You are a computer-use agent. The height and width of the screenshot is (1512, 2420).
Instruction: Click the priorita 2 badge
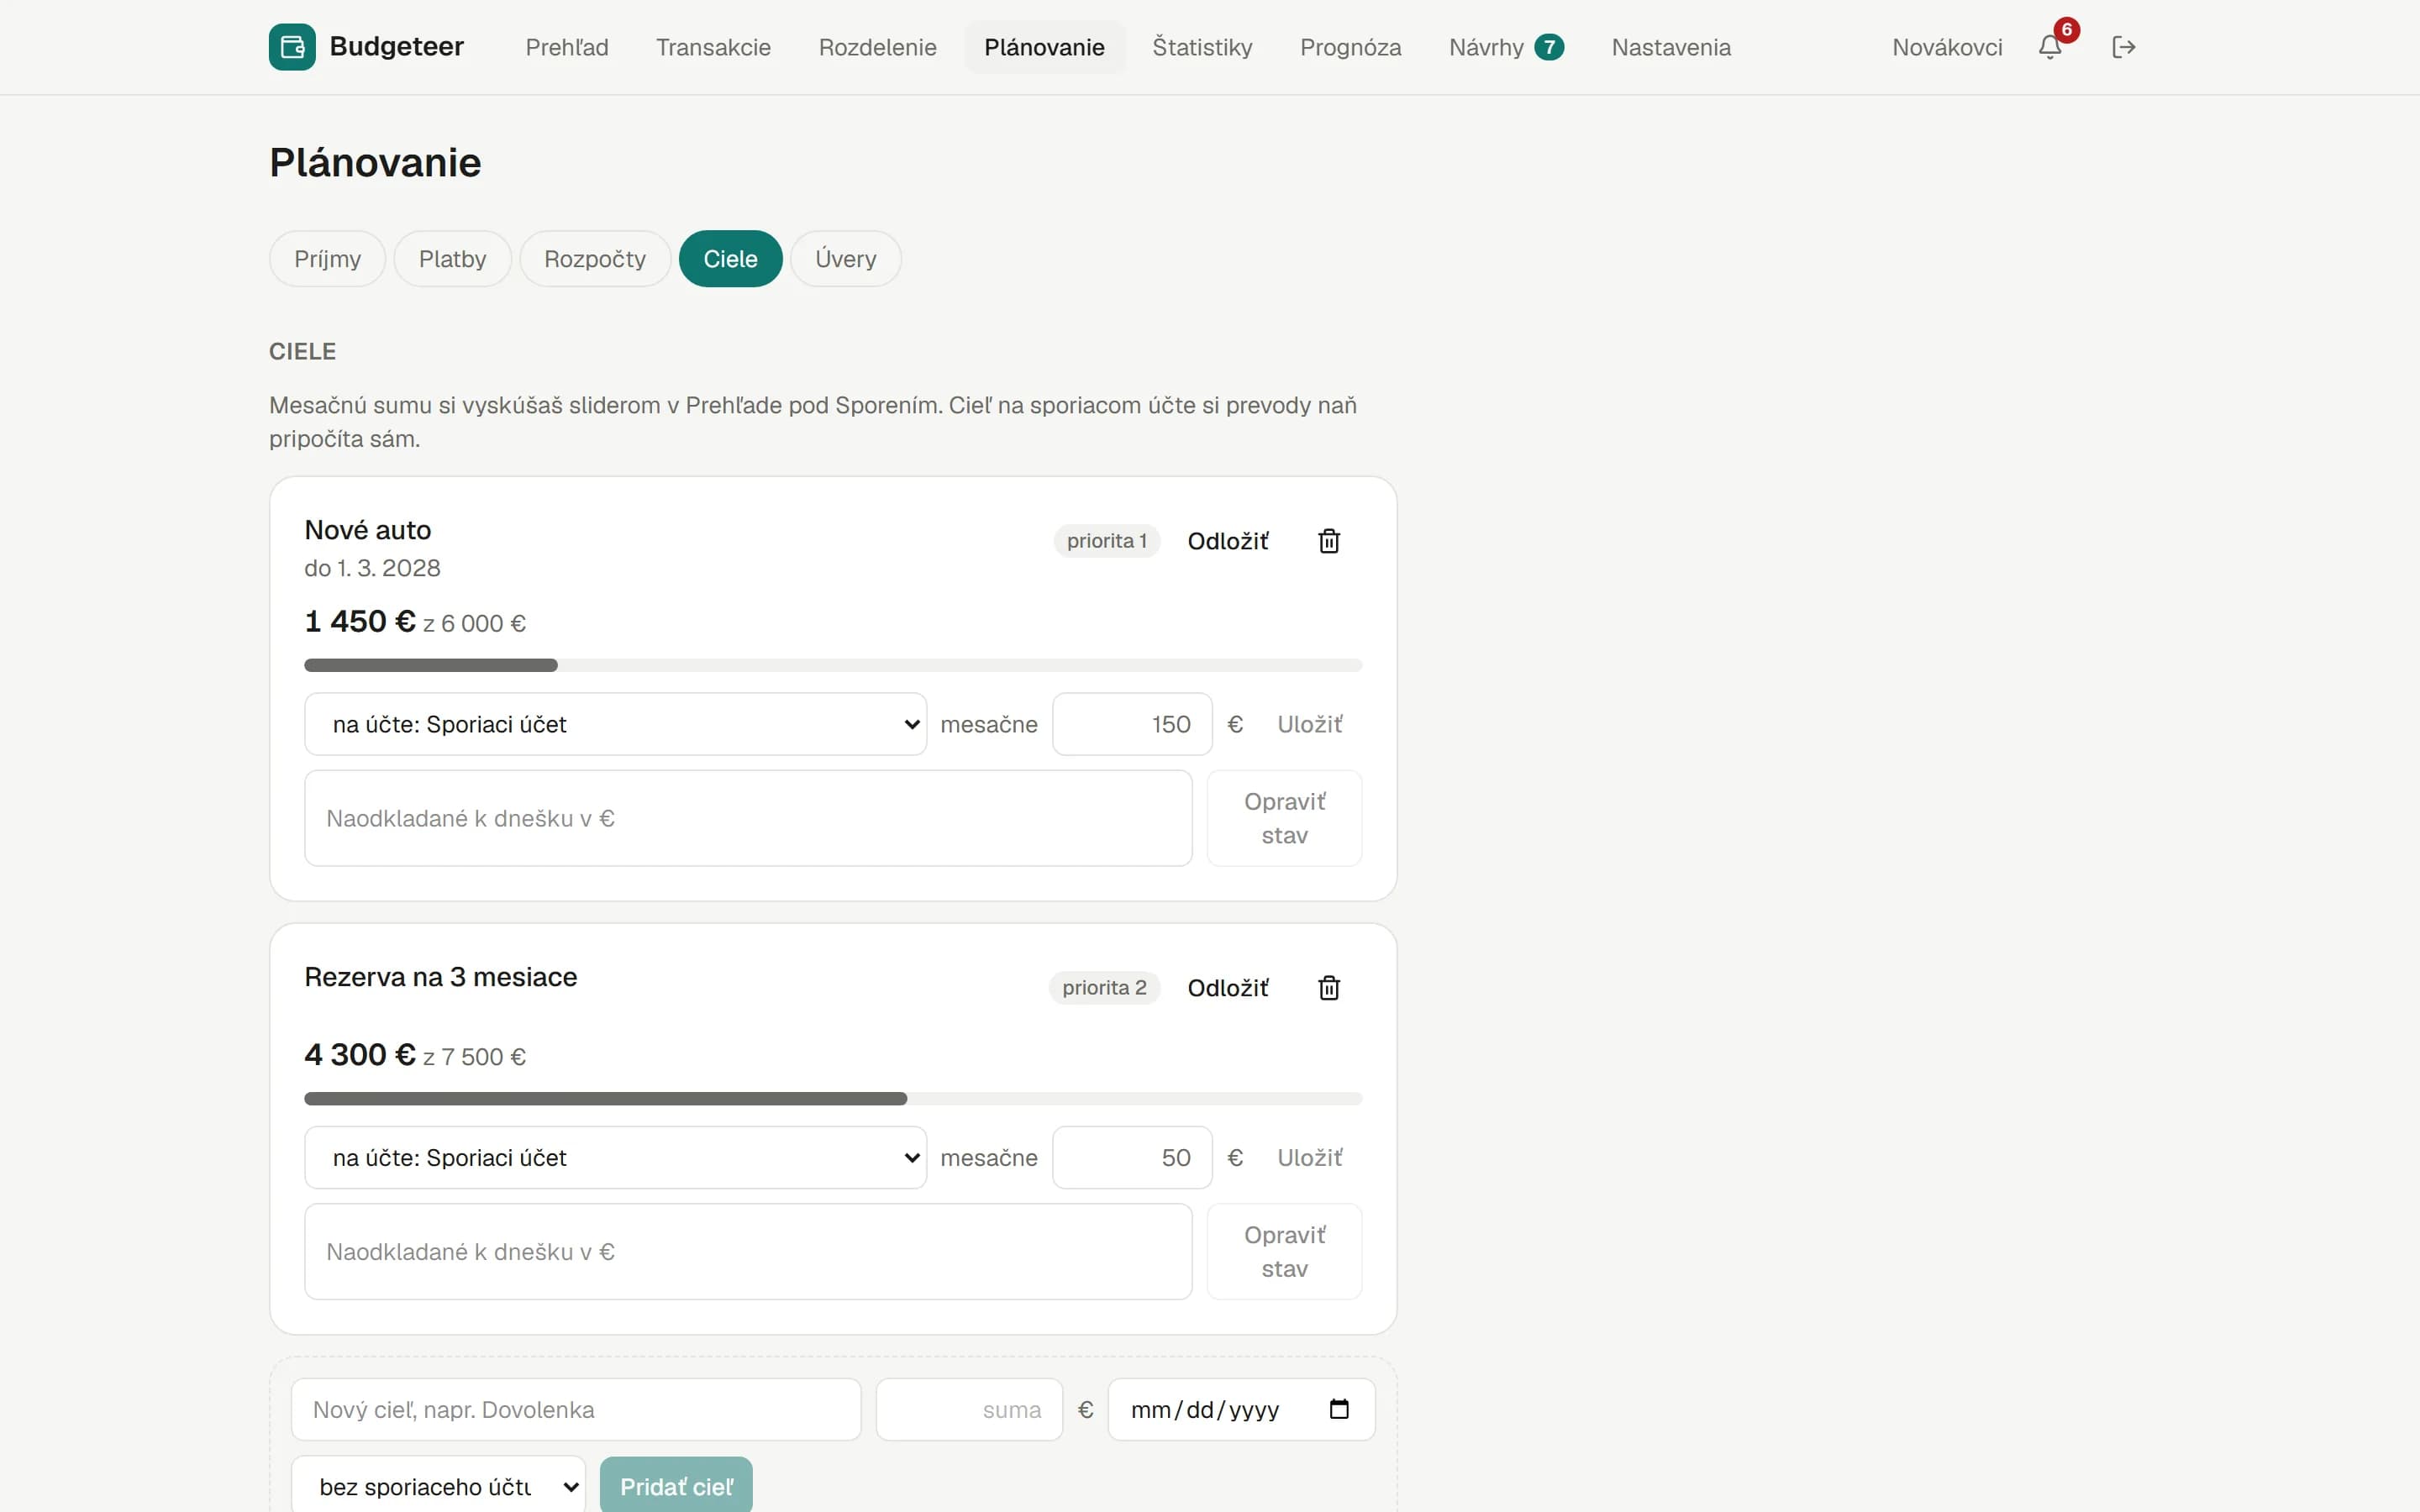(x=1104, y=988)
